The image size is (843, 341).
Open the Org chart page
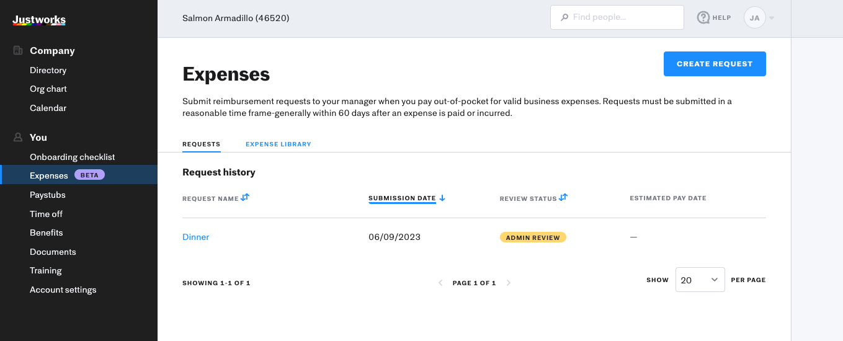click(x=48, y=89)
